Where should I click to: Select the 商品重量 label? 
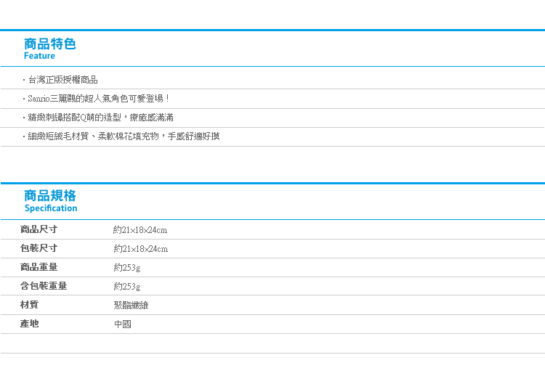[x=39, y=266]
